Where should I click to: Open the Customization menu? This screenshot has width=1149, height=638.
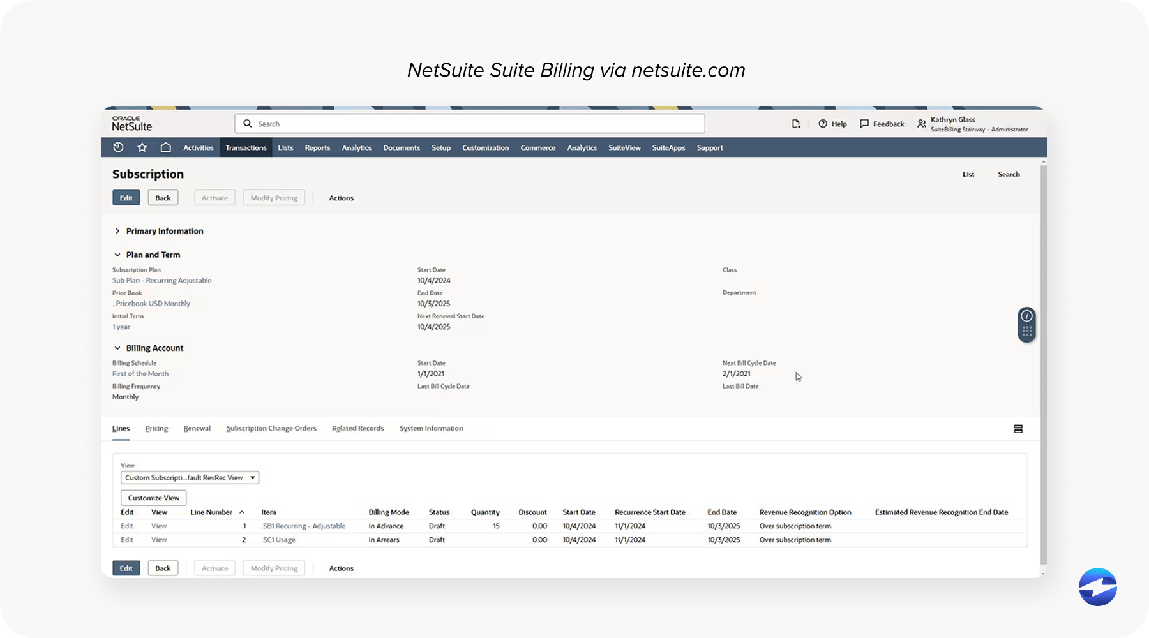pyautogui.click(x=485, y=147)
